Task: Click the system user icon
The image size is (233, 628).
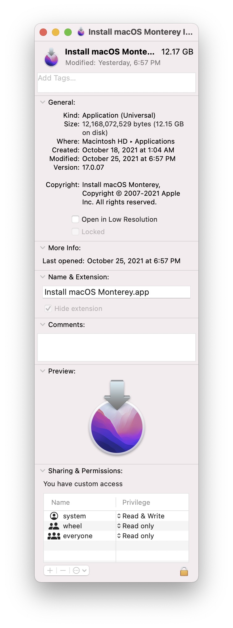Action: (54, 516)
